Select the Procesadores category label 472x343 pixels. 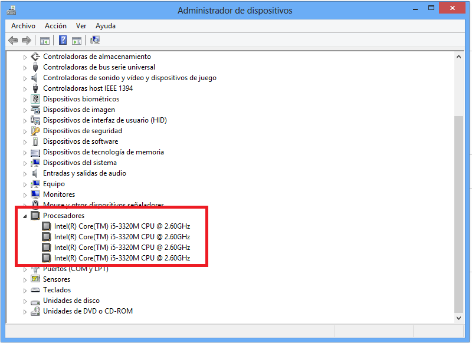point(64,216)
